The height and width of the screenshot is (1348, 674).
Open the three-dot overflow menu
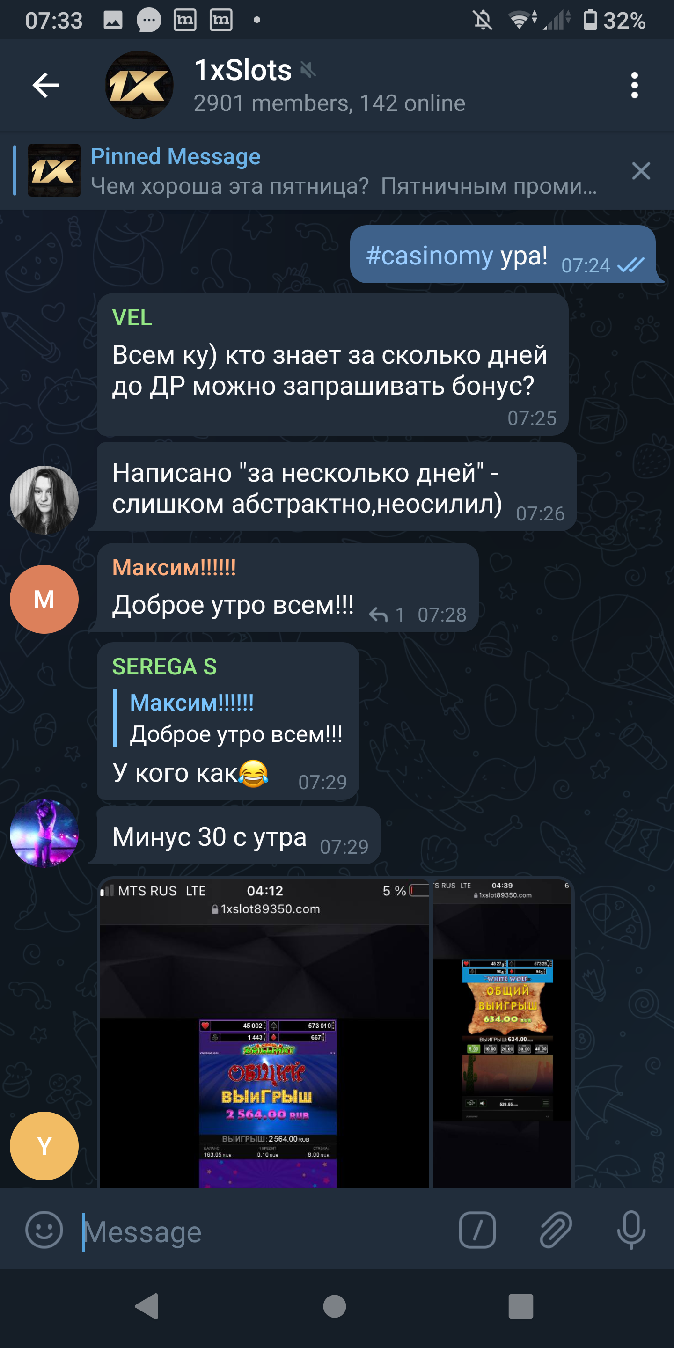pos(634,85)
